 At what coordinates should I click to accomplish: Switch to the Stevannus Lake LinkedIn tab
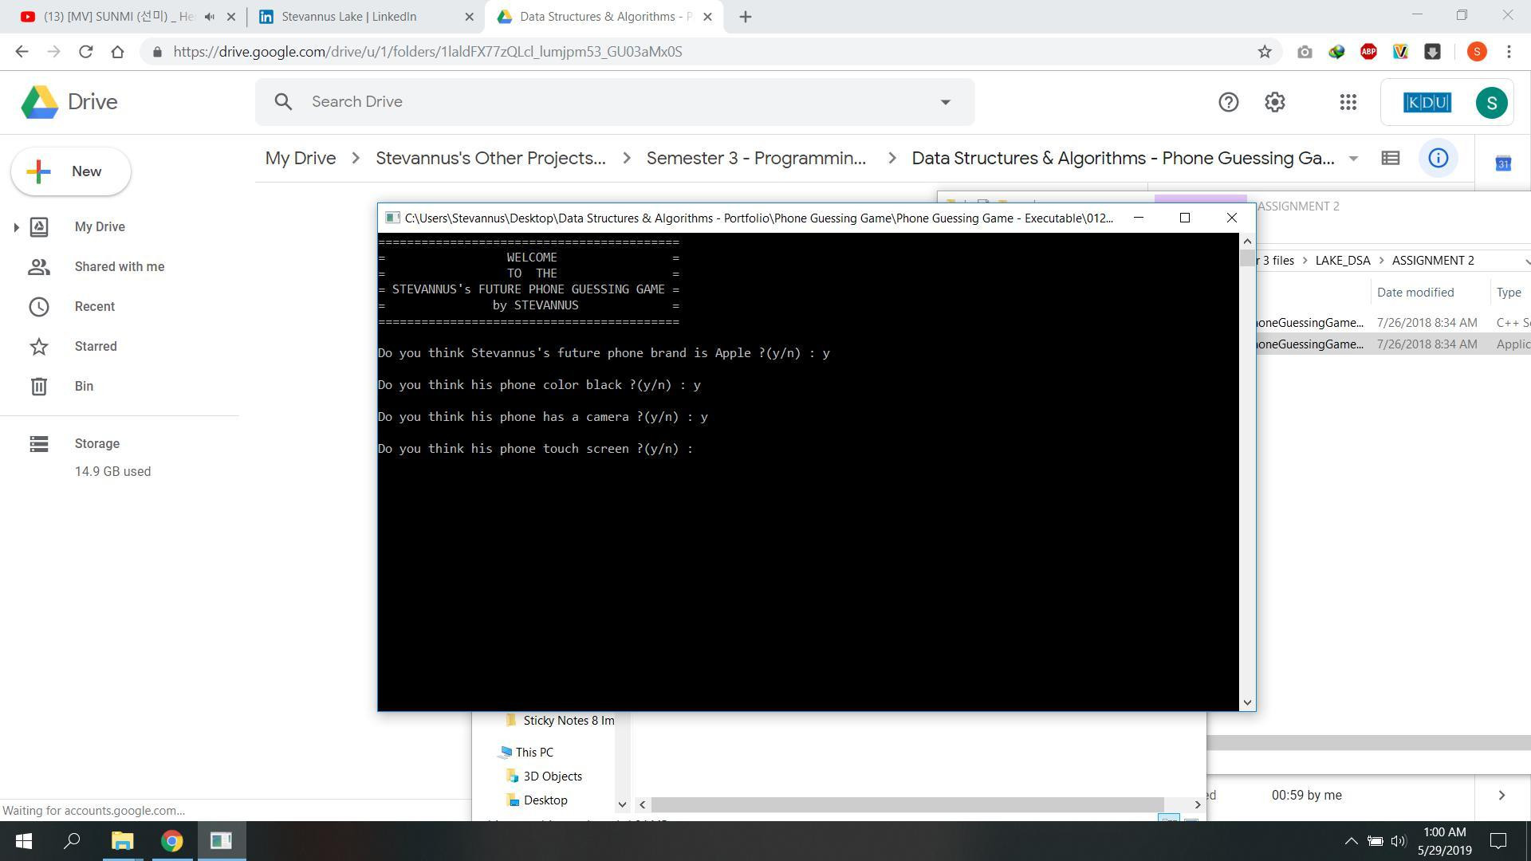348,16
